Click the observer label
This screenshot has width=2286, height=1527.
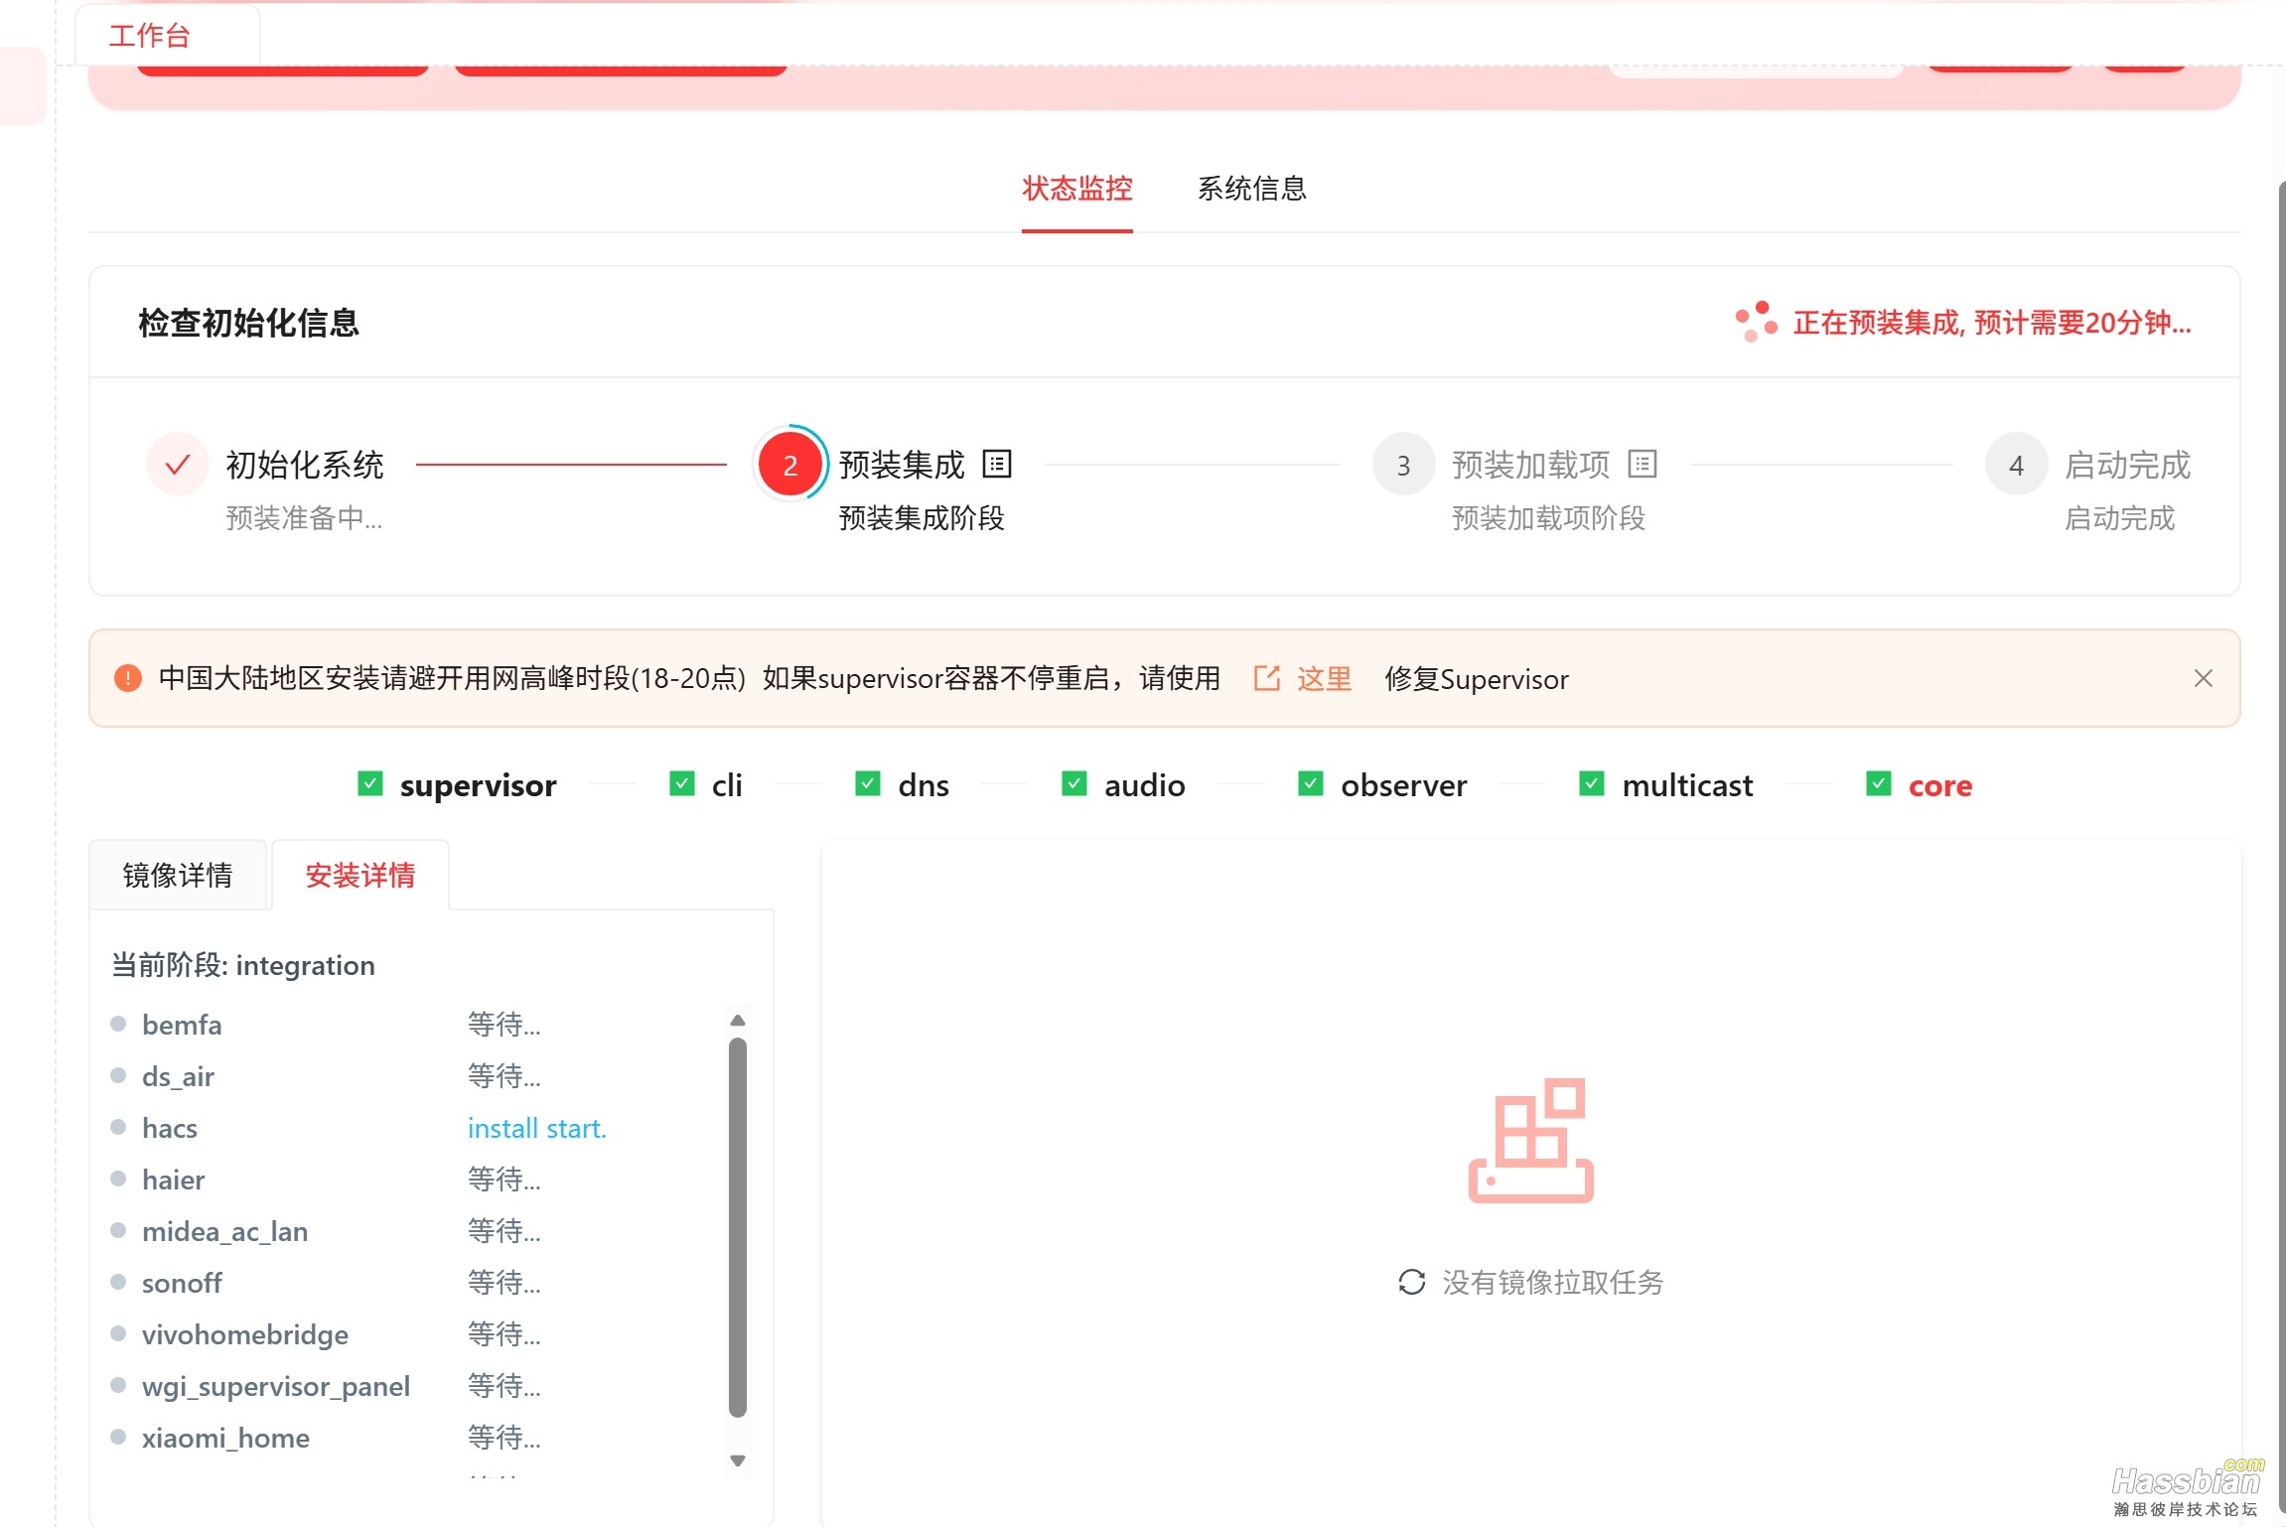[1404, 785]
